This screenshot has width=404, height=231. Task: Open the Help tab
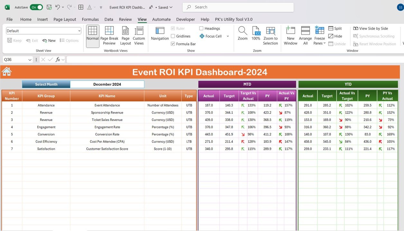click(205, 19)
